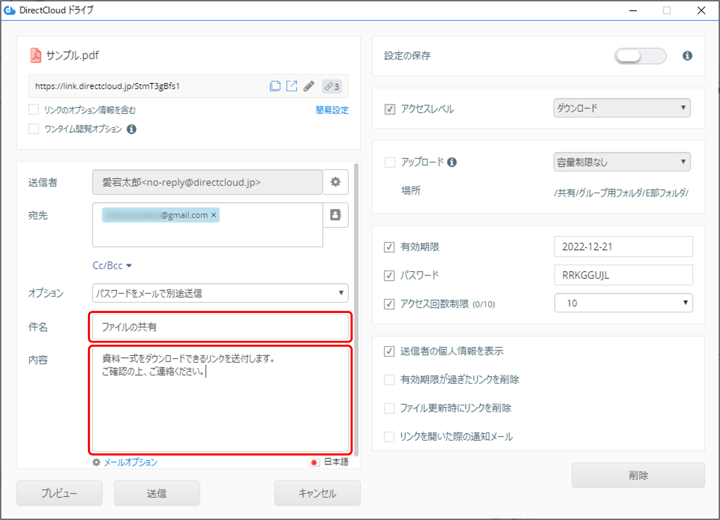Screen dimensions: 720x520
Task: Open the アクセスレベル ダウンロード dropdown
Action: [x=622, y=108]
